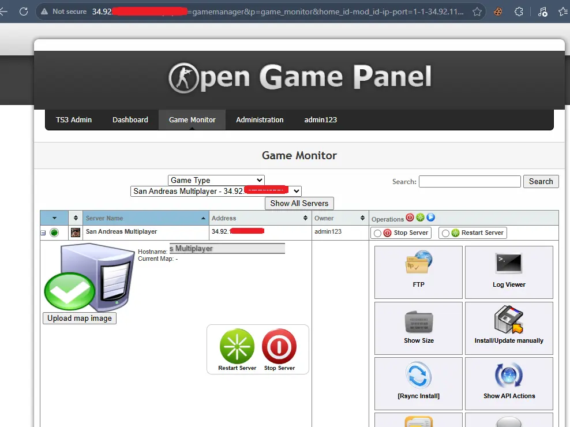This screenshot has width=570, height=427.
Task: Open the Log Viewer tile
Action: pyautogui.click(x=509, y=272)
